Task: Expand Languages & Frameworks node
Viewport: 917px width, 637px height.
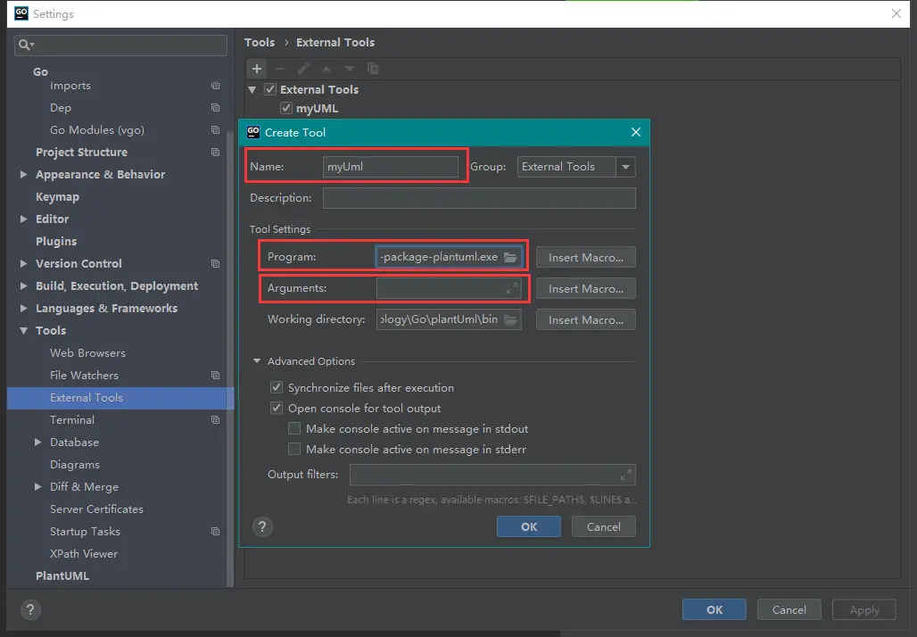Action: pos(23,309)
